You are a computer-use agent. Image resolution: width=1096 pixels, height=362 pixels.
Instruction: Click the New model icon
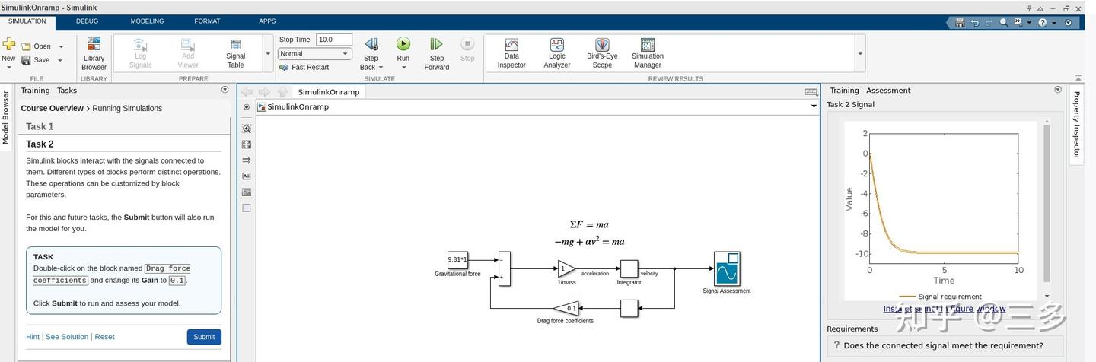pos(8,45)
